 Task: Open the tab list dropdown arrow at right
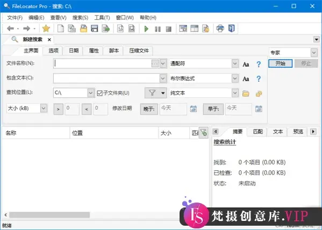316,39
